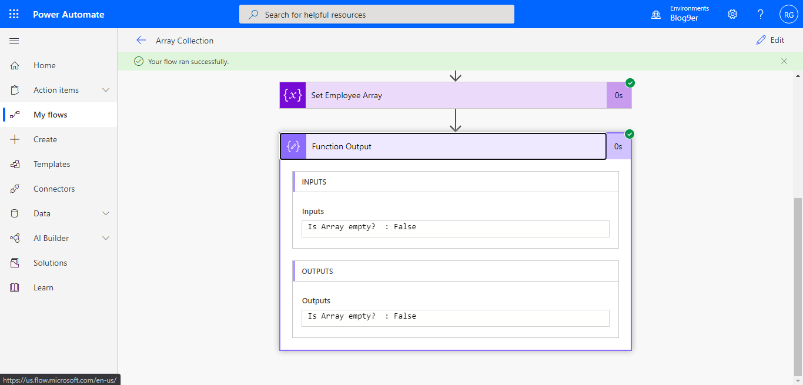Open the Power Automate settings gear
The image size is (803, 385).
pyautogui.click(x=732, y=14)
